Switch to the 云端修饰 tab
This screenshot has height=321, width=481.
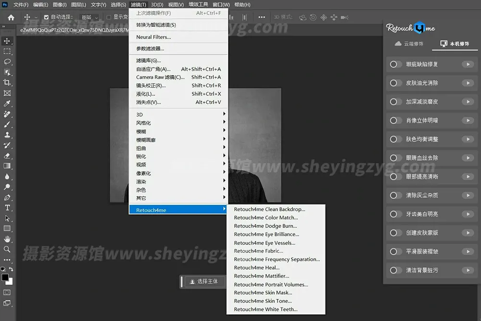click(409, 44)
